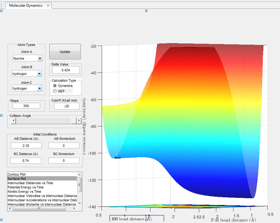This screenshot has width=280, height=223.
Task: Close the Molecular Dynamics tab
Action: pos(48,6)
